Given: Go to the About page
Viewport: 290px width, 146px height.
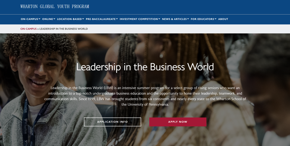Looking at the screenshot, I should coord(223,19).
